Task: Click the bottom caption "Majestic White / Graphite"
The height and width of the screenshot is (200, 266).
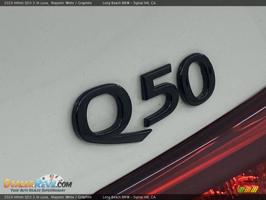Action: (x=71, y=197)
